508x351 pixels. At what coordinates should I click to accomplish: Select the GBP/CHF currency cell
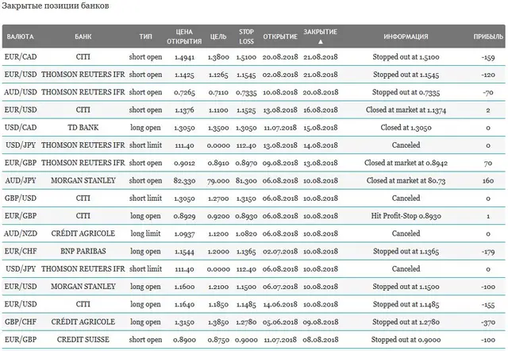tap(21, 322)
